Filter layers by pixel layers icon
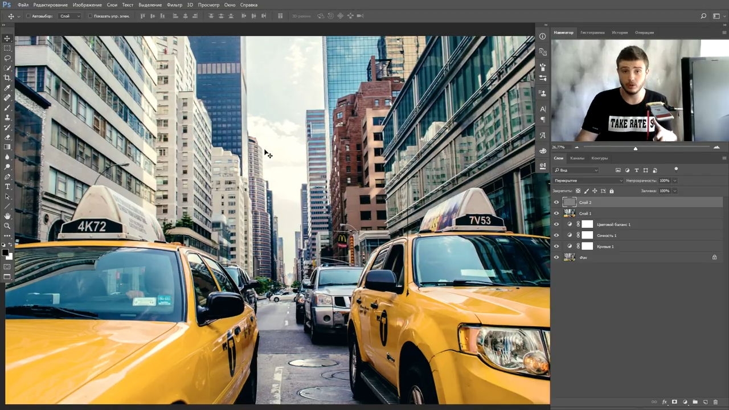729x410 pixels. 618,170
